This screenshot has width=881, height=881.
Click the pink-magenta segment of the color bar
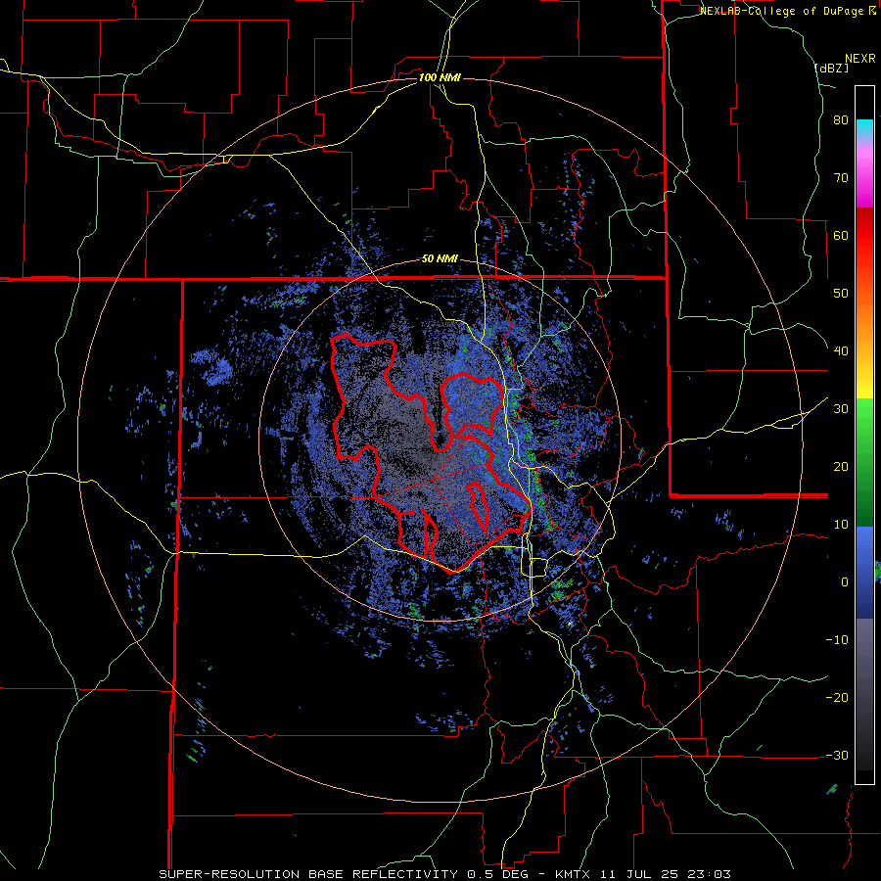coord(864,174)
